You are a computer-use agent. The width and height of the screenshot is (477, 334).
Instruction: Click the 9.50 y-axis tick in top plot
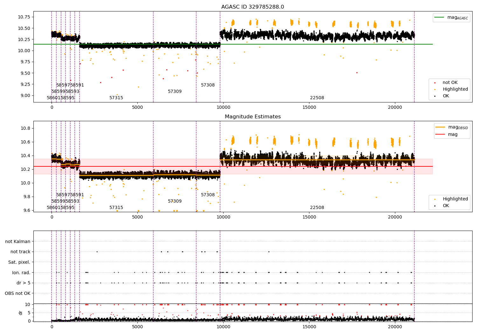[x=25, y=73]
